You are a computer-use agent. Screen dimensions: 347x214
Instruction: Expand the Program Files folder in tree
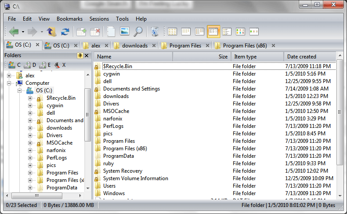point(30,173)
